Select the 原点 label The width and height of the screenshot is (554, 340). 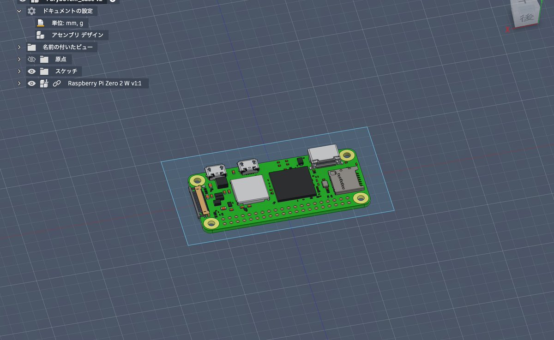tap(61, 59)
